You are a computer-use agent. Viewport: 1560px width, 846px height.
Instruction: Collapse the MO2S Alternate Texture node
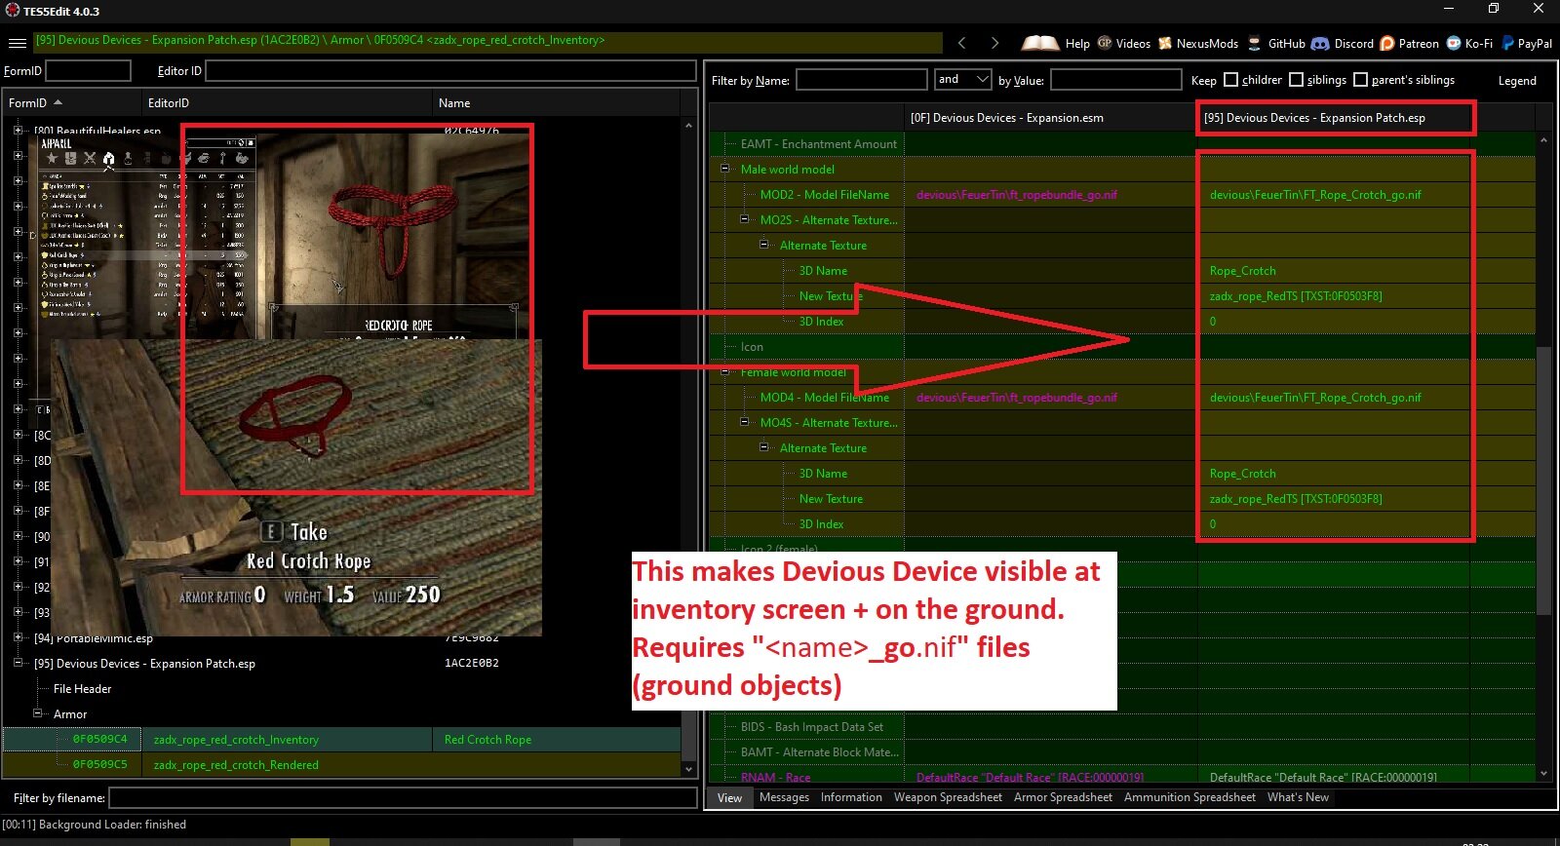745,219
